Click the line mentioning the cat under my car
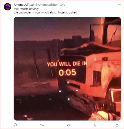 point(46,12)
